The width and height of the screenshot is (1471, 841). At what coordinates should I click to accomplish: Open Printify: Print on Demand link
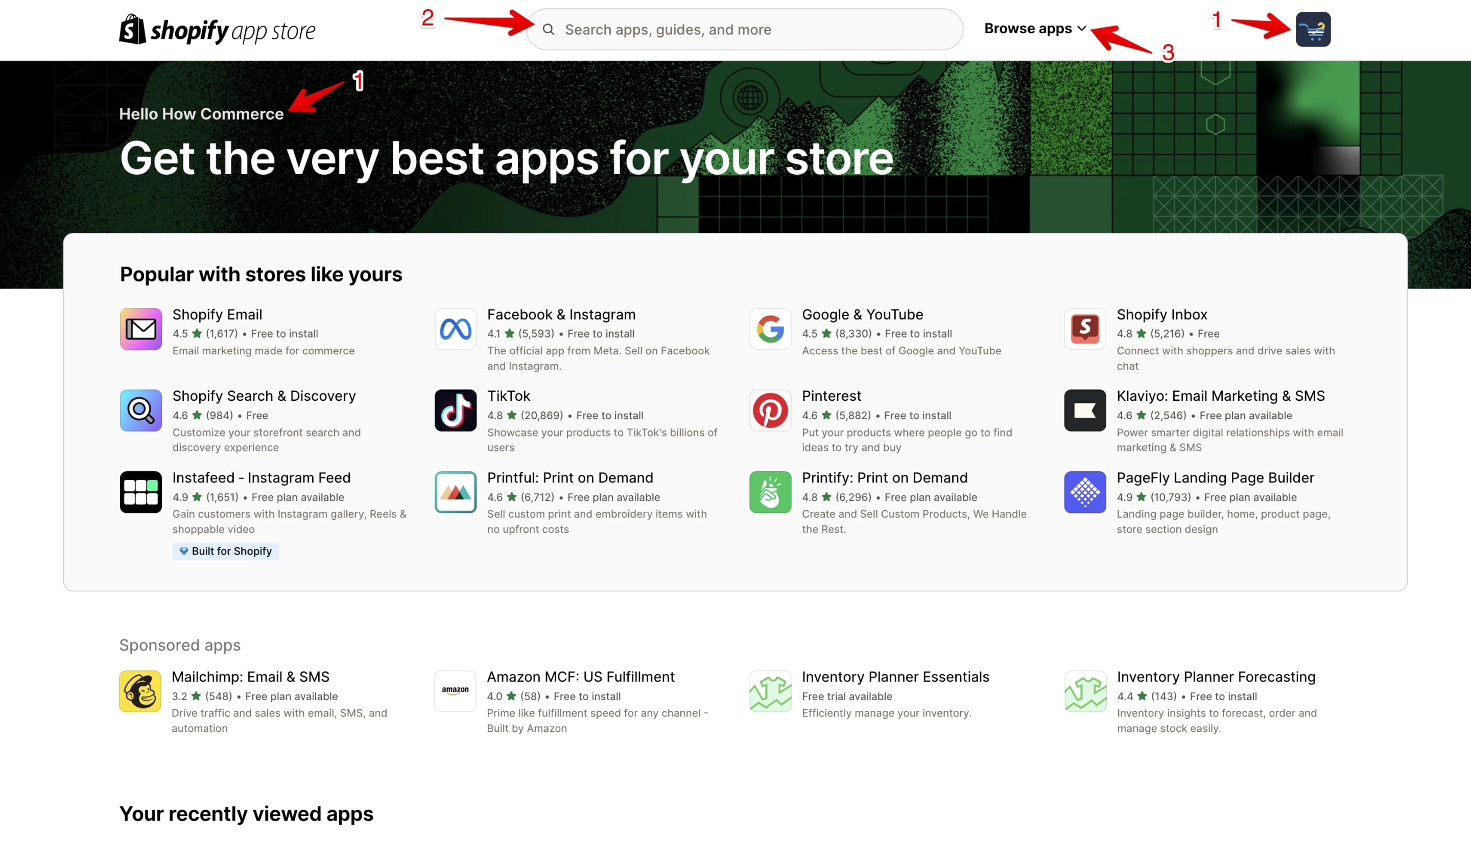[x=884, y=477]
